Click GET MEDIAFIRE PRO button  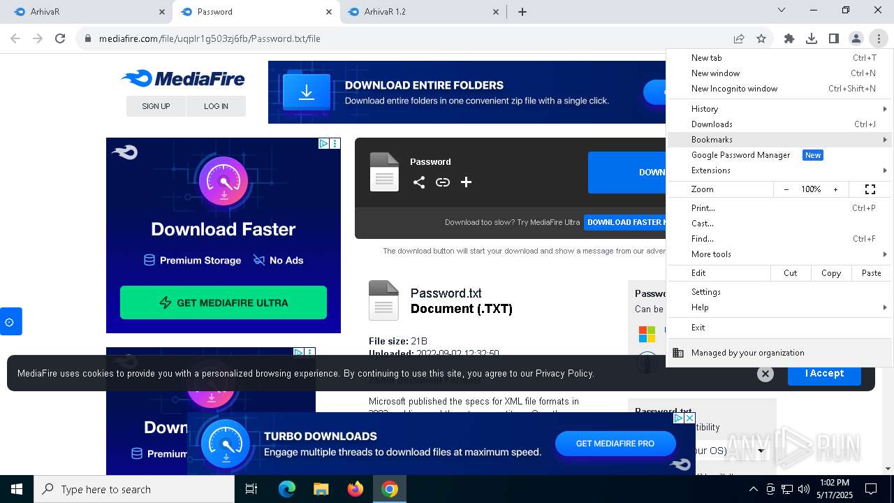pyautogui.click(x=615, y=444)
